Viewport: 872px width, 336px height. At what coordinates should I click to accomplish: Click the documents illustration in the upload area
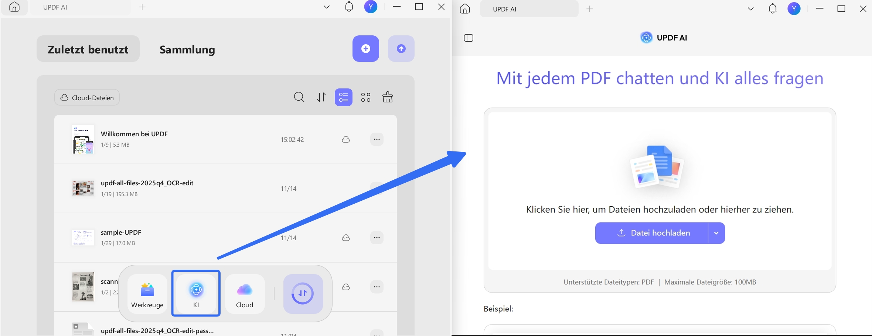click(x=657, y=168)
